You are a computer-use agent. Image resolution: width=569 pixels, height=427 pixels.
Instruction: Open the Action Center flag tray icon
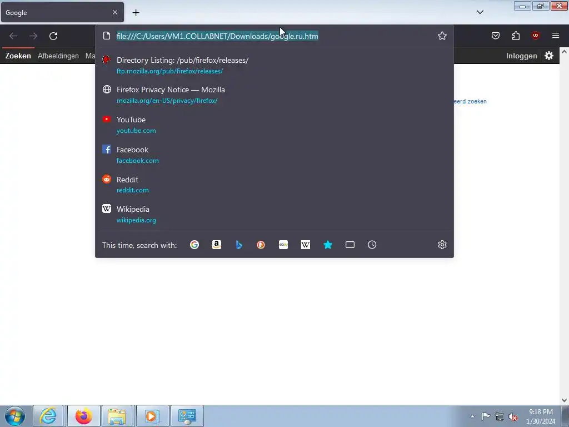pos(486,416)
